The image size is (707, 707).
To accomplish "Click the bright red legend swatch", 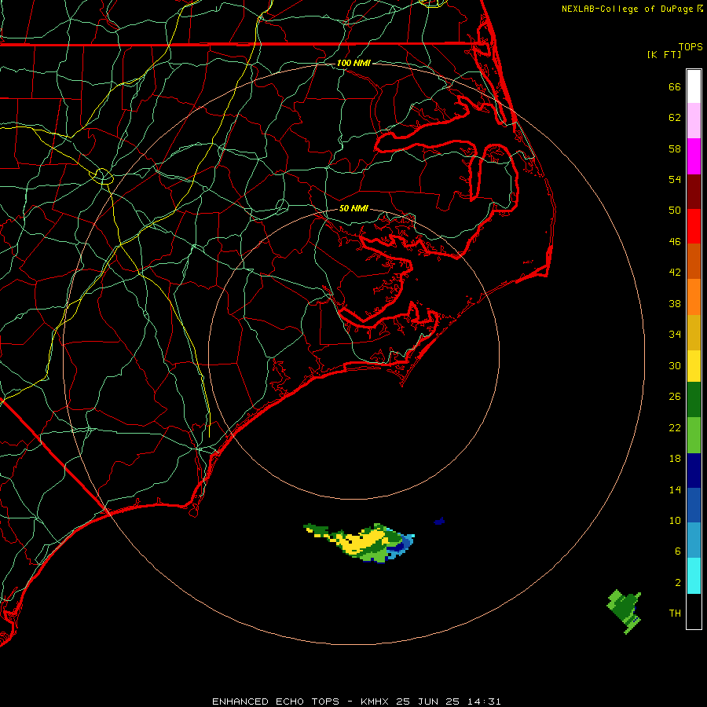I will 694,226.
